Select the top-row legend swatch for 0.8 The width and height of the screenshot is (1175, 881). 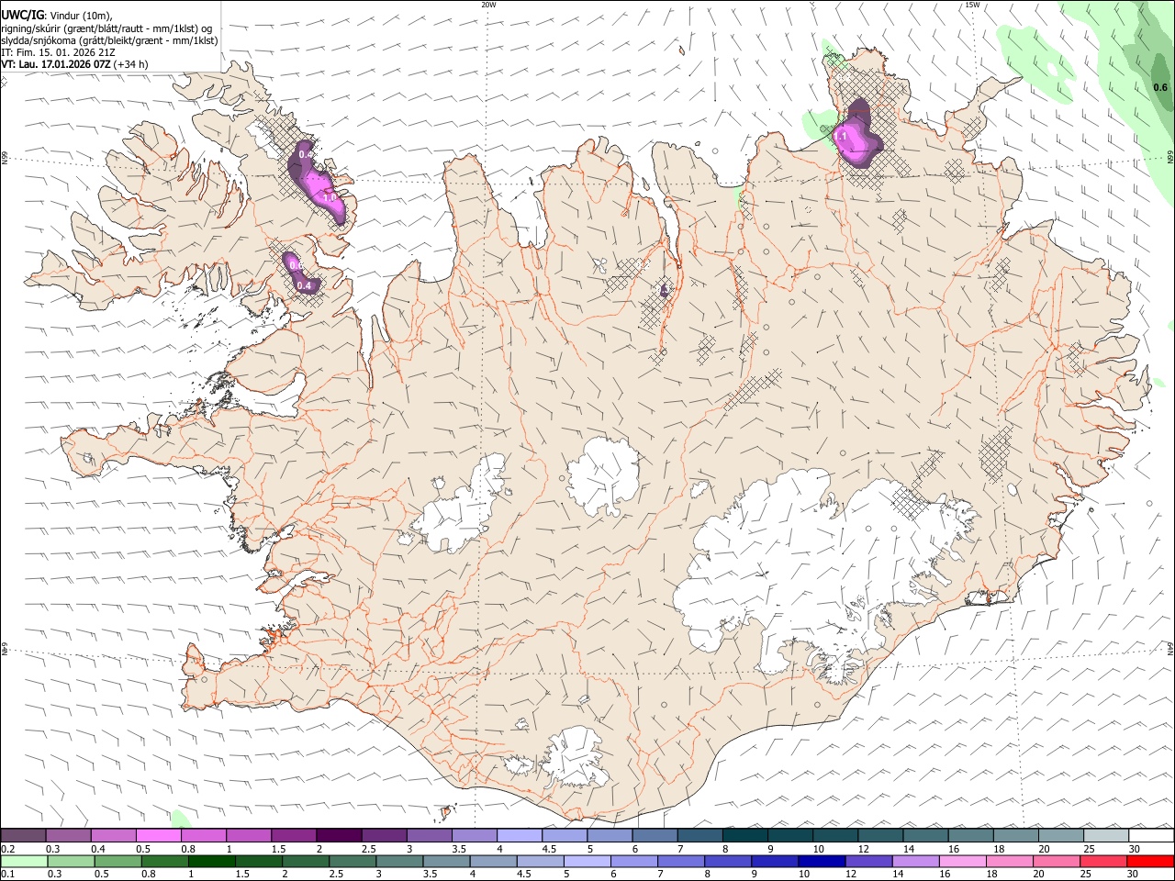203,835
